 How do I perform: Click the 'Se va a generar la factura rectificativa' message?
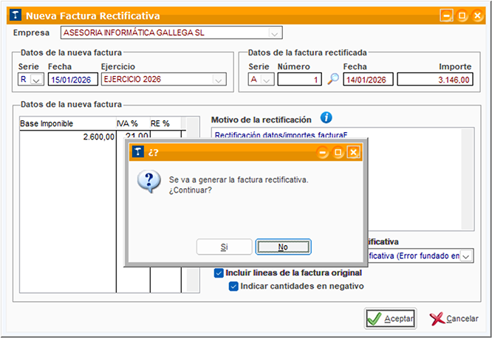pyautogui.click(x=239, y=179)
